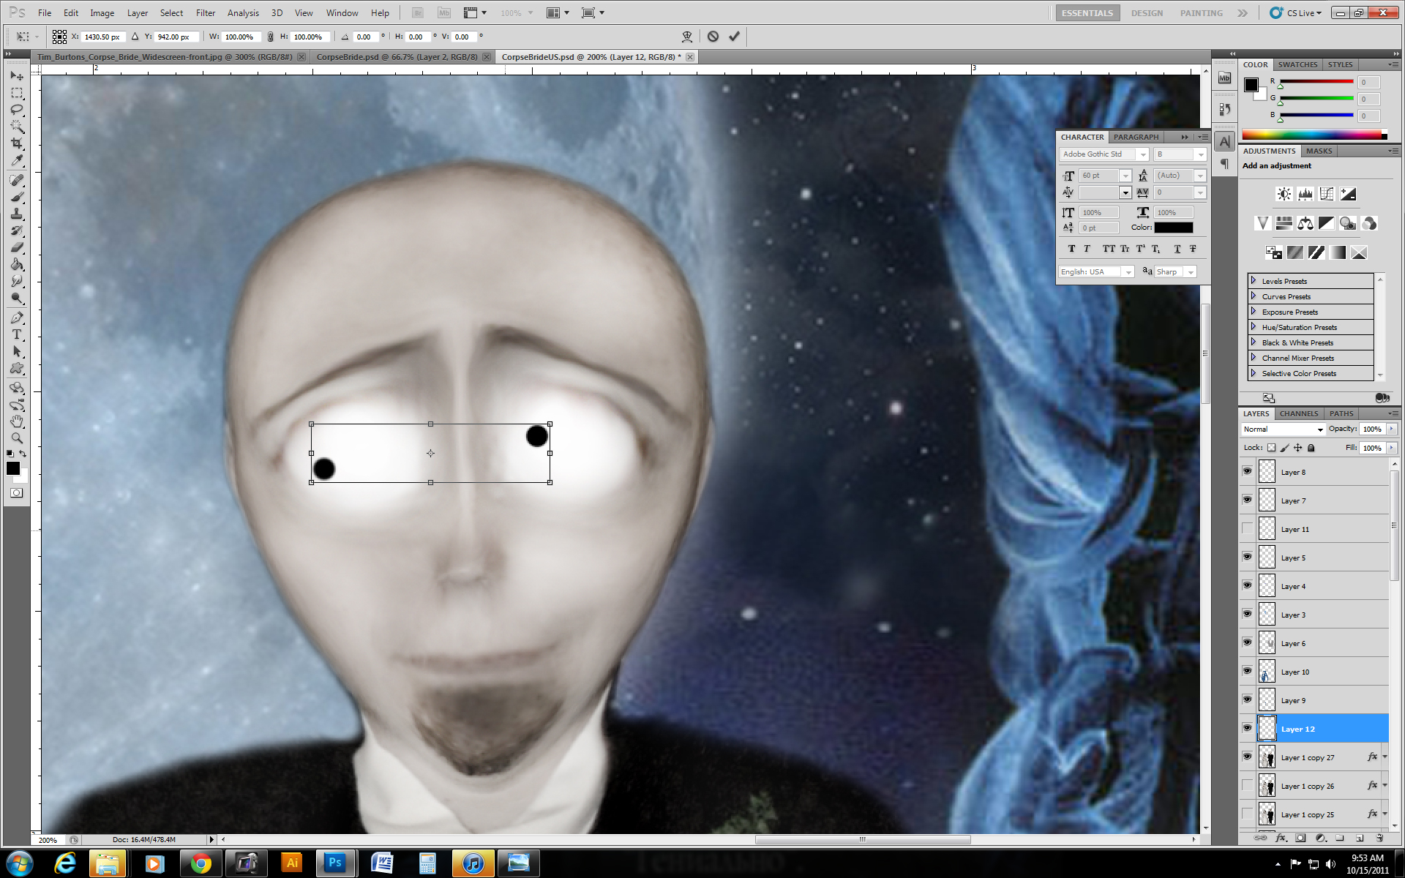Expand Levels Presets
1405x878 pixels.
1254,281
